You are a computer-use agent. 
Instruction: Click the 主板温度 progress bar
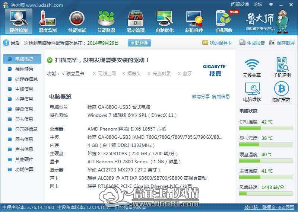[266, 177]
